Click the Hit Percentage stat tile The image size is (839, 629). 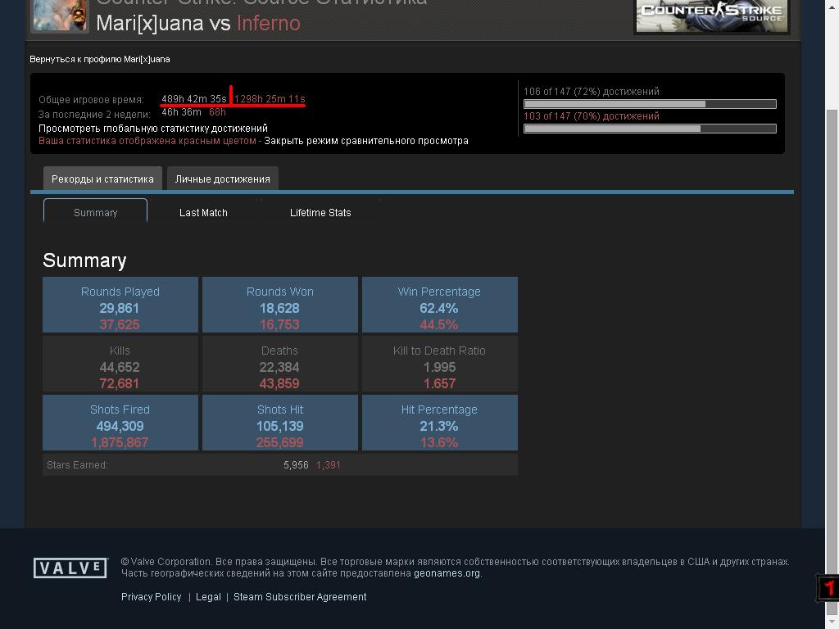click(x=439, y=423)
